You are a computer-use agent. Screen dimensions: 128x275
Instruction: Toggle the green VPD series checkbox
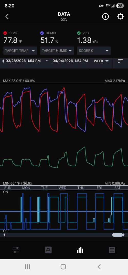click(x=79, y=33)
